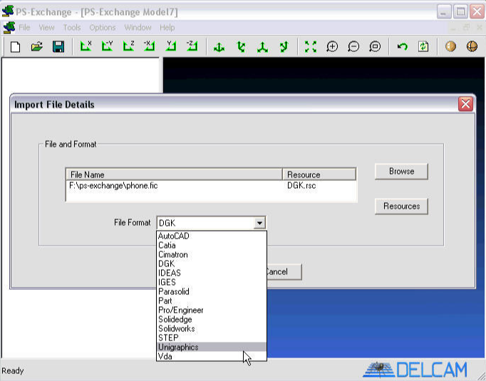Cancel the Import File Details dialog
Screen dimensions: 486x381
(x=284, y=271)
